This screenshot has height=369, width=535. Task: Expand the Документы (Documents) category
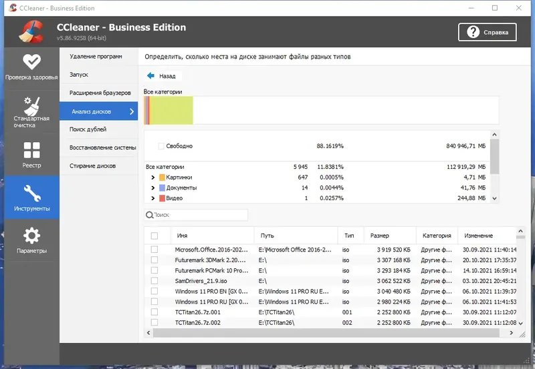click(153, 188)
